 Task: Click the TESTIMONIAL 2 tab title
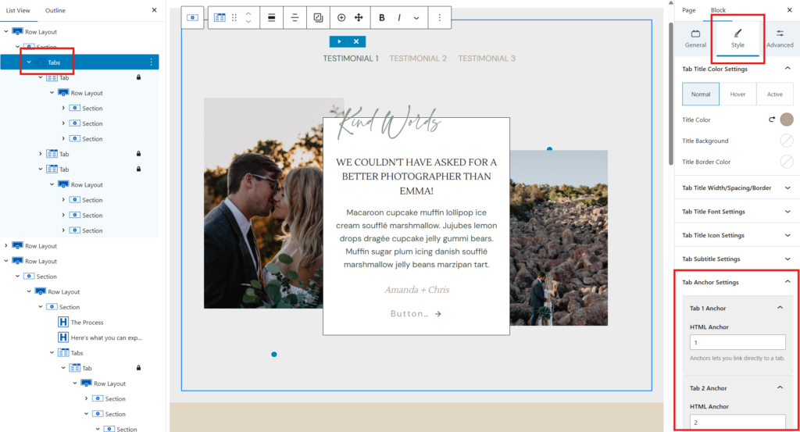(x=418, y=59)
